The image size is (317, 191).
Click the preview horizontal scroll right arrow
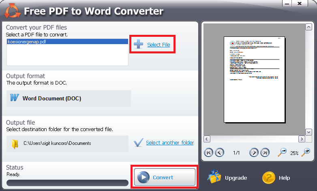[x=302, y=139]
